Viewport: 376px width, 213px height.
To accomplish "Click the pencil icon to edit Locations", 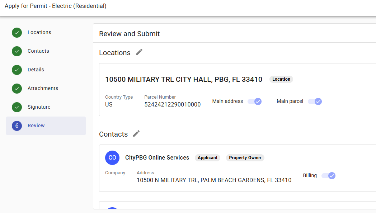I will 139,52.
